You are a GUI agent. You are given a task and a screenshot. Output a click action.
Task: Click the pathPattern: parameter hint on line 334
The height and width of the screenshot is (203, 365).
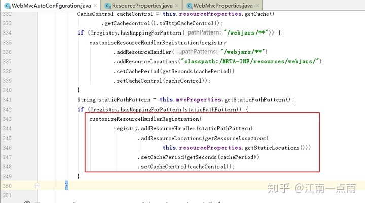204,32
